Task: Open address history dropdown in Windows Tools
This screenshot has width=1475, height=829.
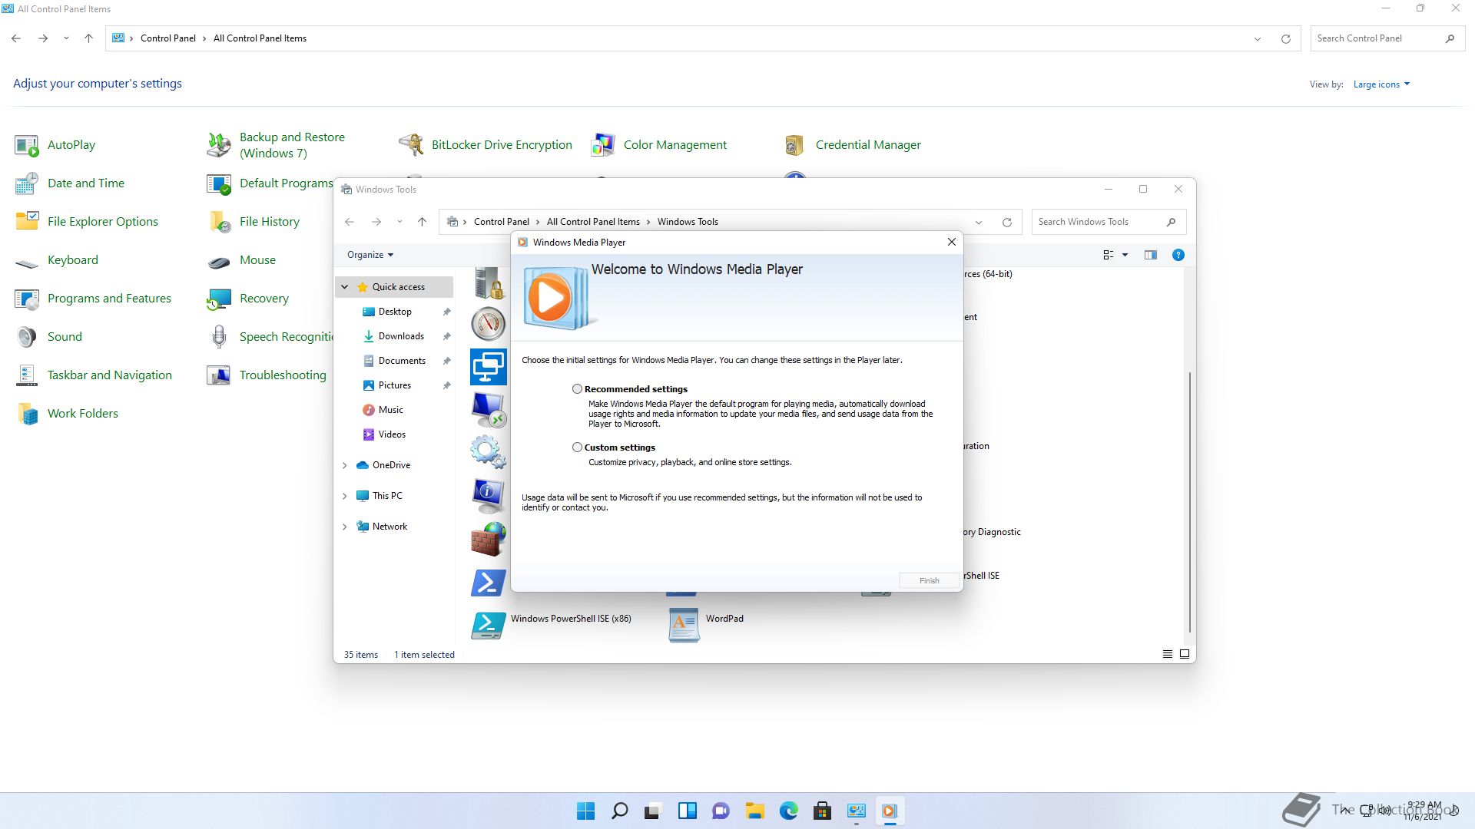Action: (x=979, y=222)
